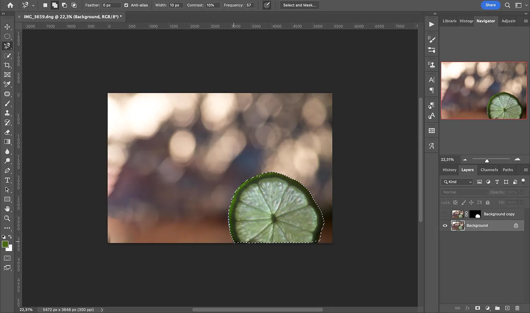Viewport: 530px width, 313px height.
Task: Open the Kind layer filter dropdown
Action: tap(457, 182)
